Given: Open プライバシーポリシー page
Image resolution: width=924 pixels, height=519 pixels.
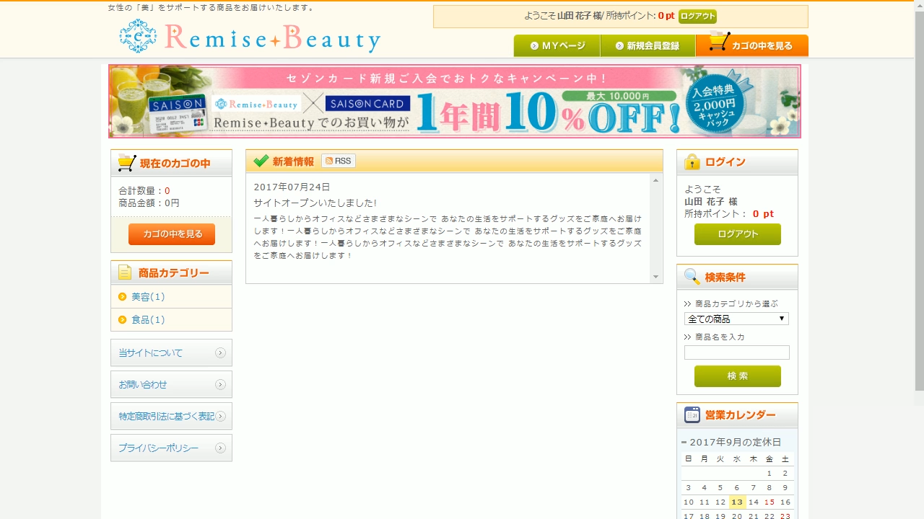Looking at the screenshot, I should (171, 448).
